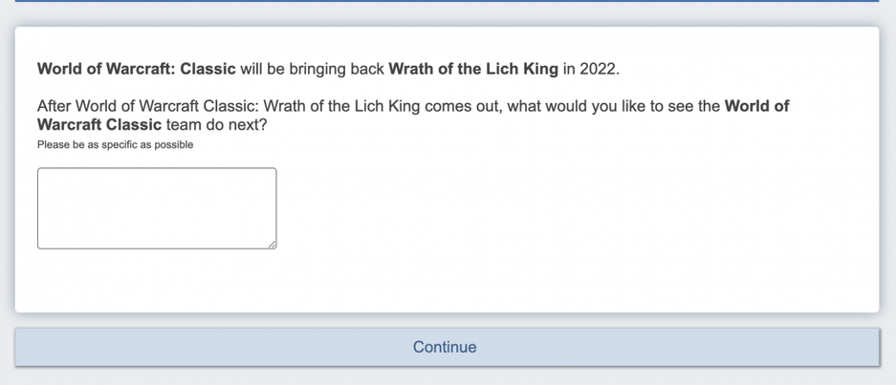Click the text box's corner resize handle
The image size is (896, 385).
point(273,245)
